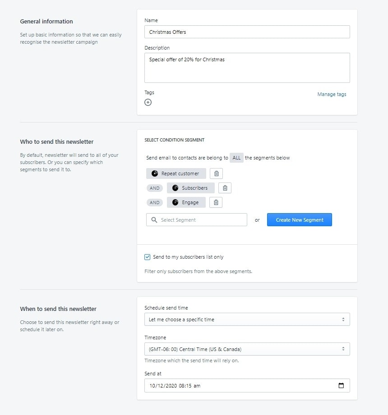The image size is (388, 415).
Task: Click into the Description text area
Action: tap(247, 68)
